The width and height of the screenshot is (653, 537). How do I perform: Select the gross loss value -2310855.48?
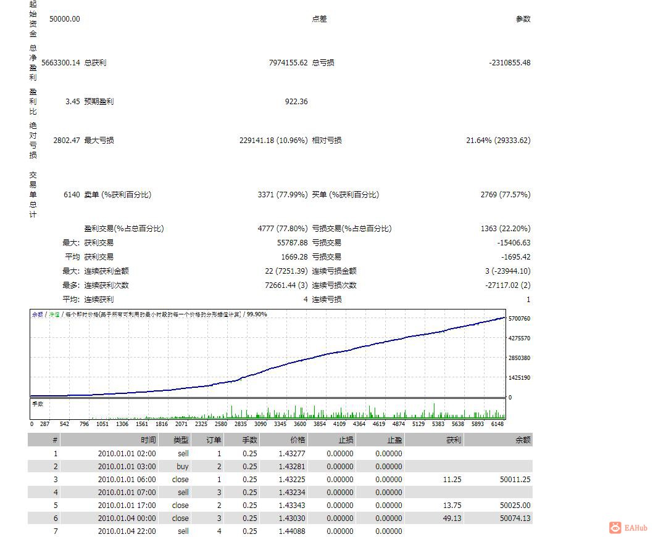(x=510, y=63)
